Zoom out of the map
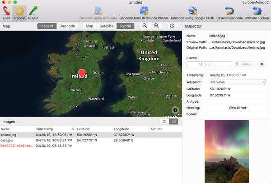 (145, 26)
